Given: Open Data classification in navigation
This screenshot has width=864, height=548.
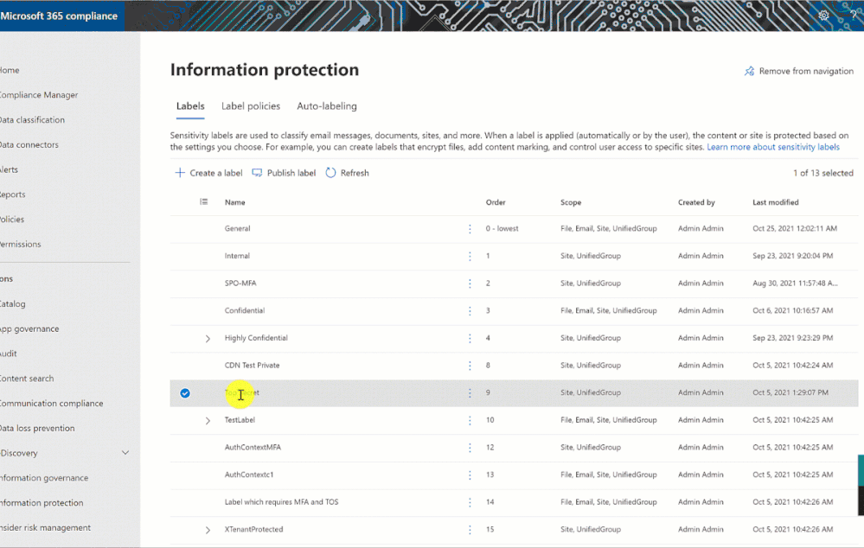Looking at the screenshot, I should tap(32, 119).
